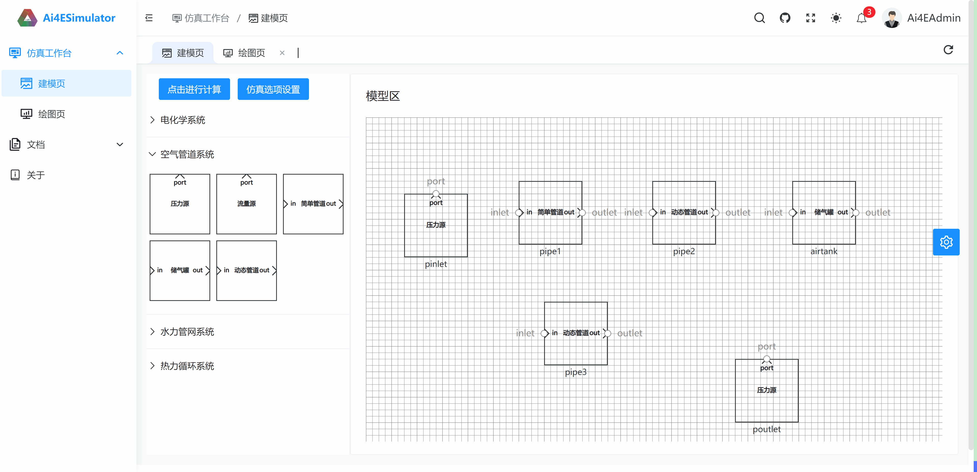Expand the 文档 sidebar menu
This screenshot has height=472, width=977.
pos(66,144)
